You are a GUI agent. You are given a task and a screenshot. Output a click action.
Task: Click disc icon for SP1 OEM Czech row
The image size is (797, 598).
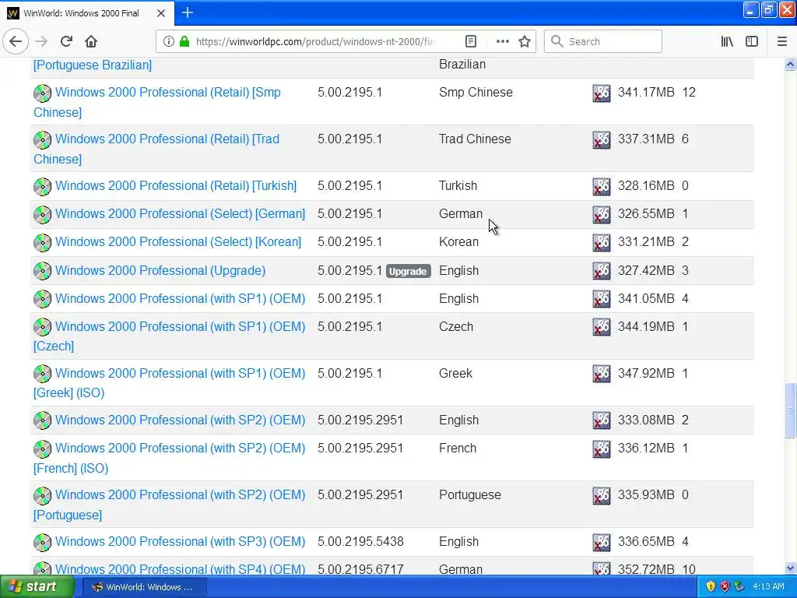point(42,327)
